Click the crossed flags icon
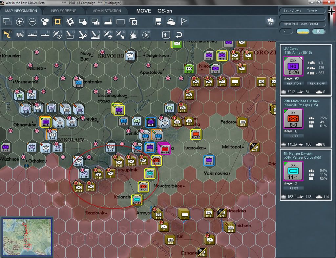The height and width of the screenshot is (258, 336). click(271, 21)
